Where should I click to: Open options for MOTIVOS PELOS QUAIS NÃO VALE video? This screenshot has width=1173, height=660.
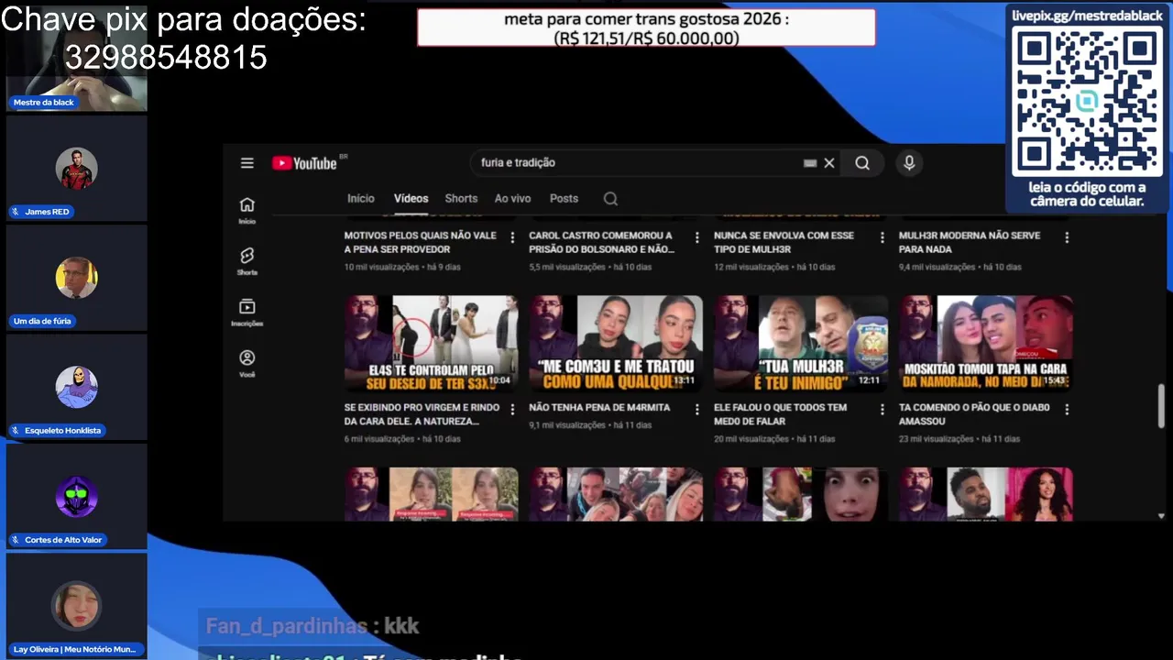[512, 237]
